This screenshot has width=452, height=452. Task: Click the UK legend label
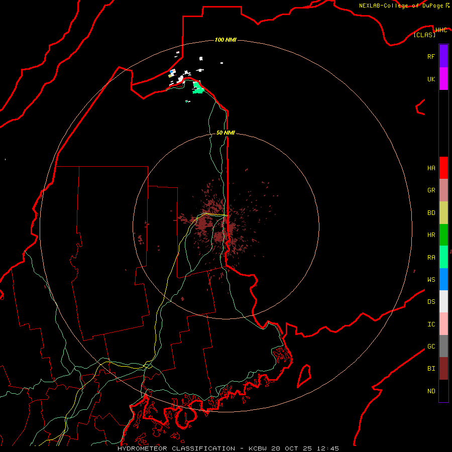coord(431,79)
